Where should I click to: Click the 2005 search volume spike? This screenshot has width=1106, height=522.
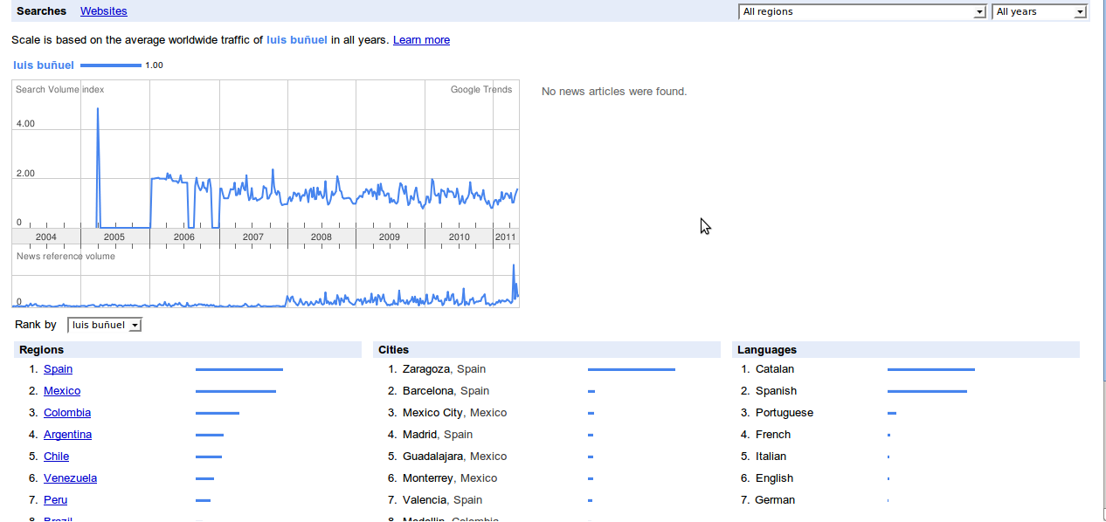point(97,113)
